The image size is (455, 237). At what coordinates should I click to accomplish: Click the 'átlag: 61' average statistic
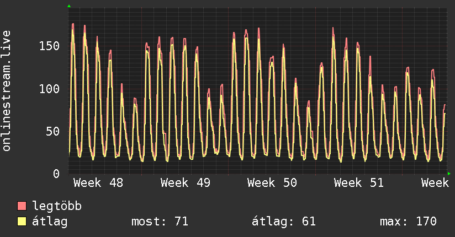pyautogui.click(x=284, y=222)
